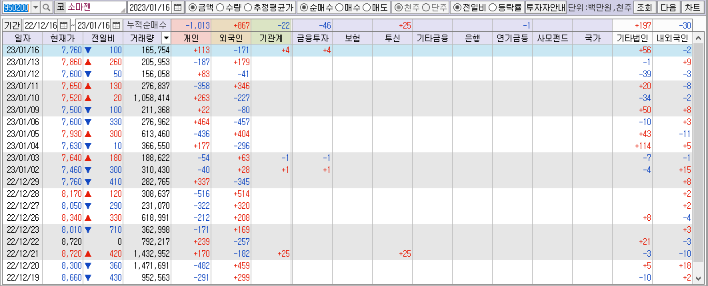Click the 기간 period button
708x286 pixels.
12,25
